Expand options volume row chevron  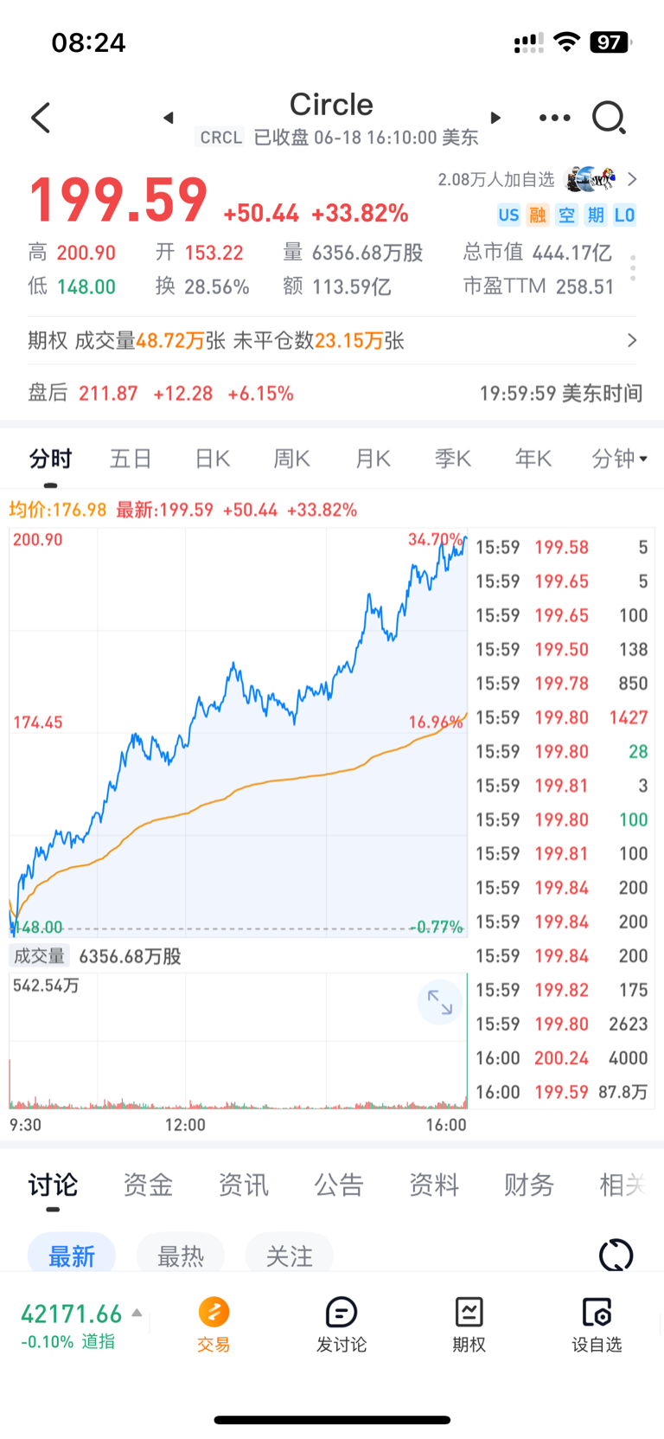632,340
